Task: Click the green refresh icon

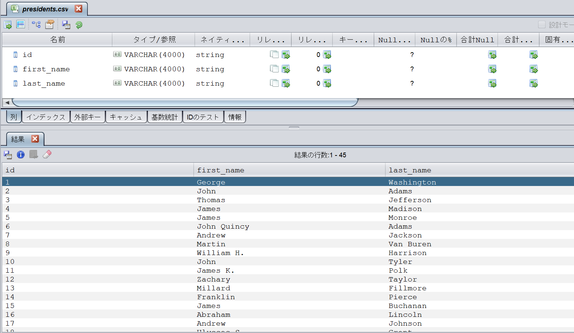Action: [x=79, y=25]
